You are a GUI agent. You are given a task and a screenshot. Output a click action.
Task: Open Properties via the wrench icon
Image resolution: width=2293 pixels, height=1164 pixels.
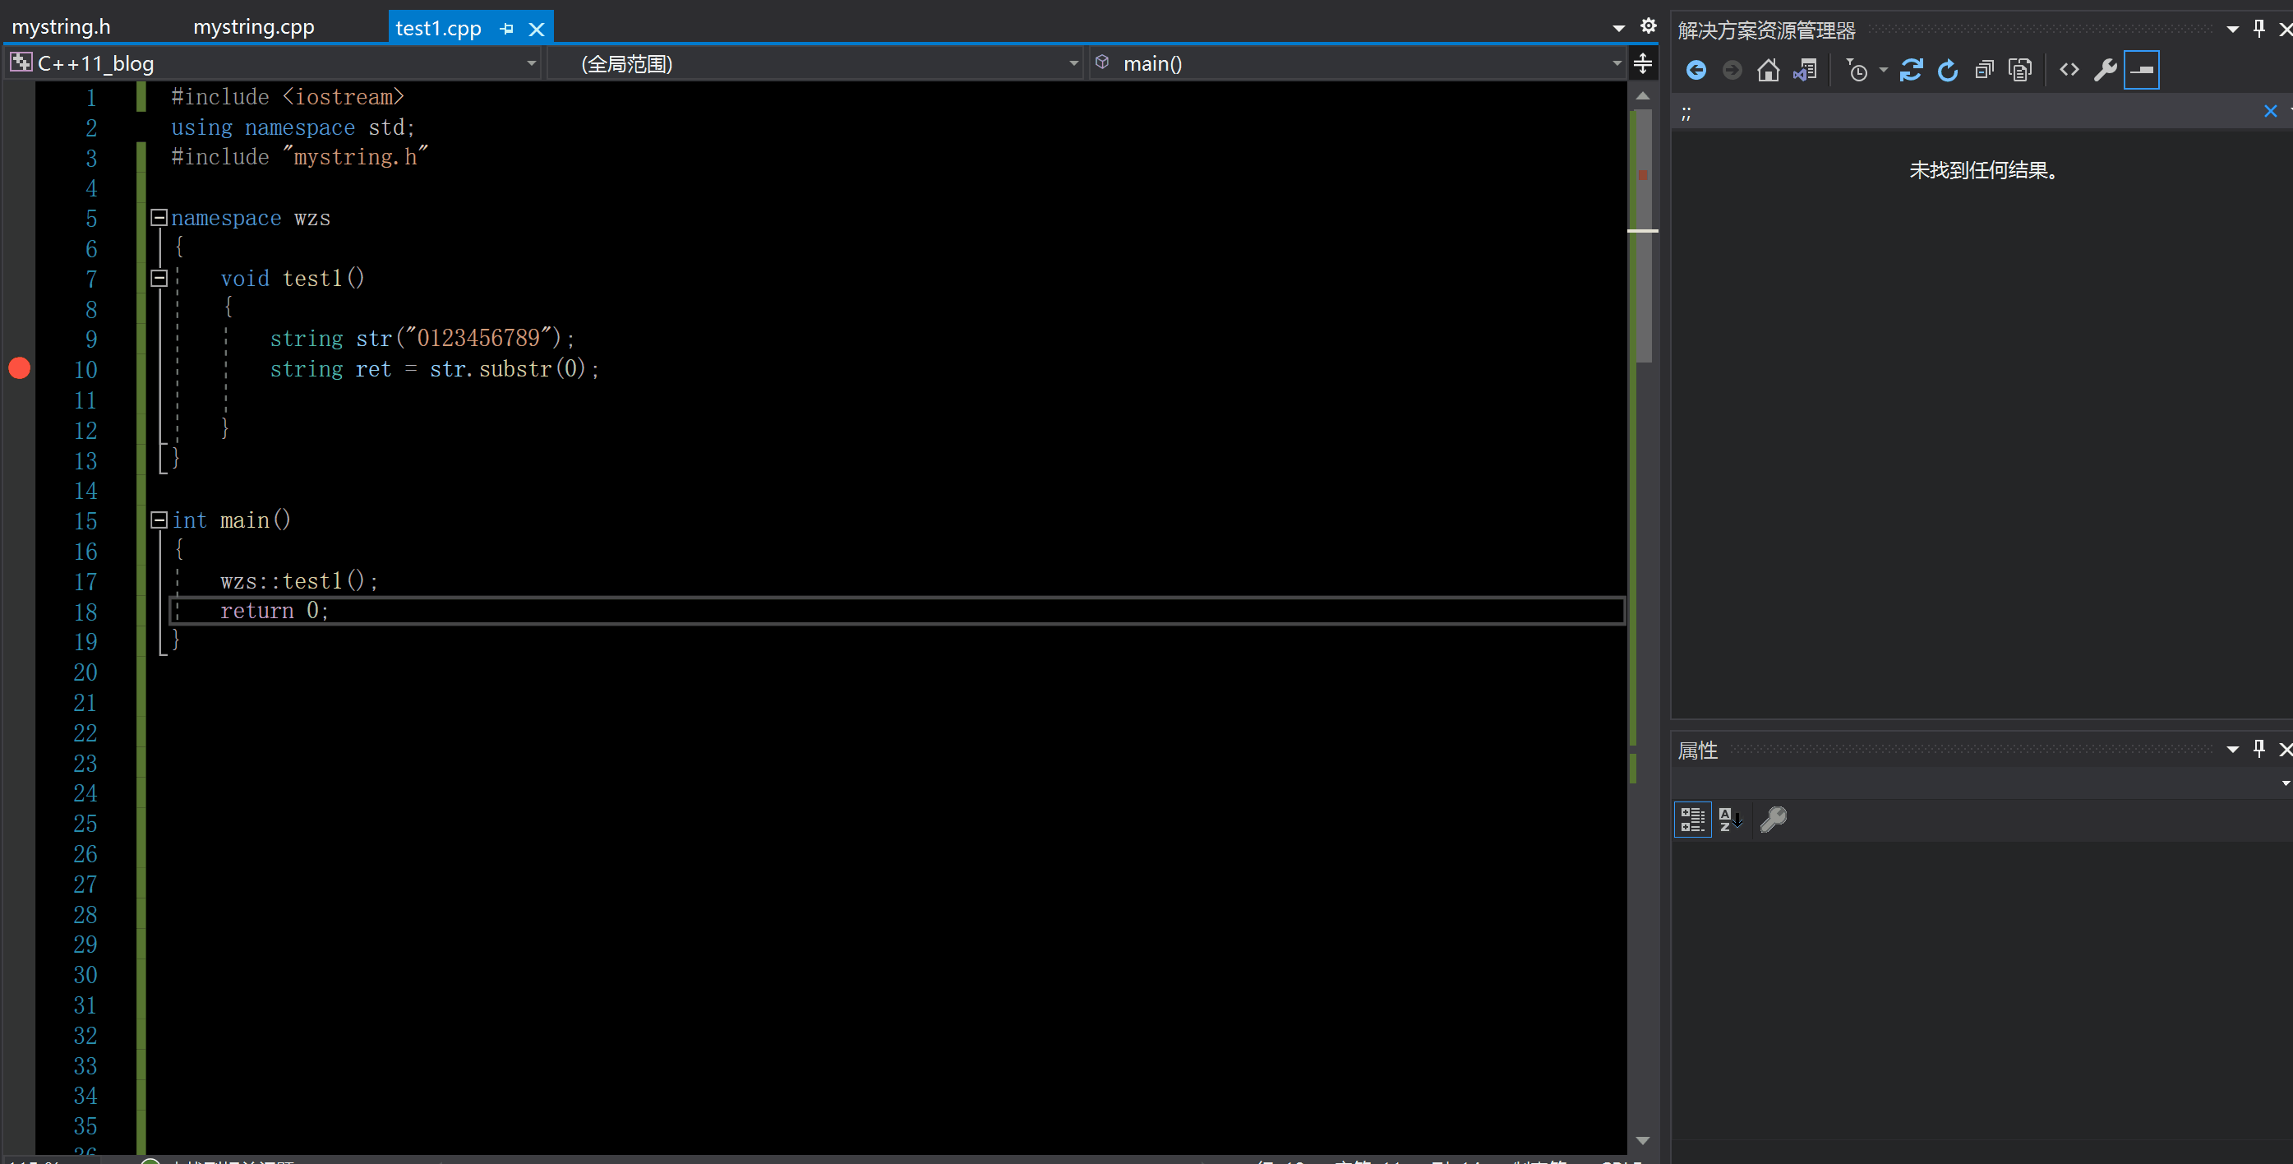pyautogui.click(x=2105, y=70)
